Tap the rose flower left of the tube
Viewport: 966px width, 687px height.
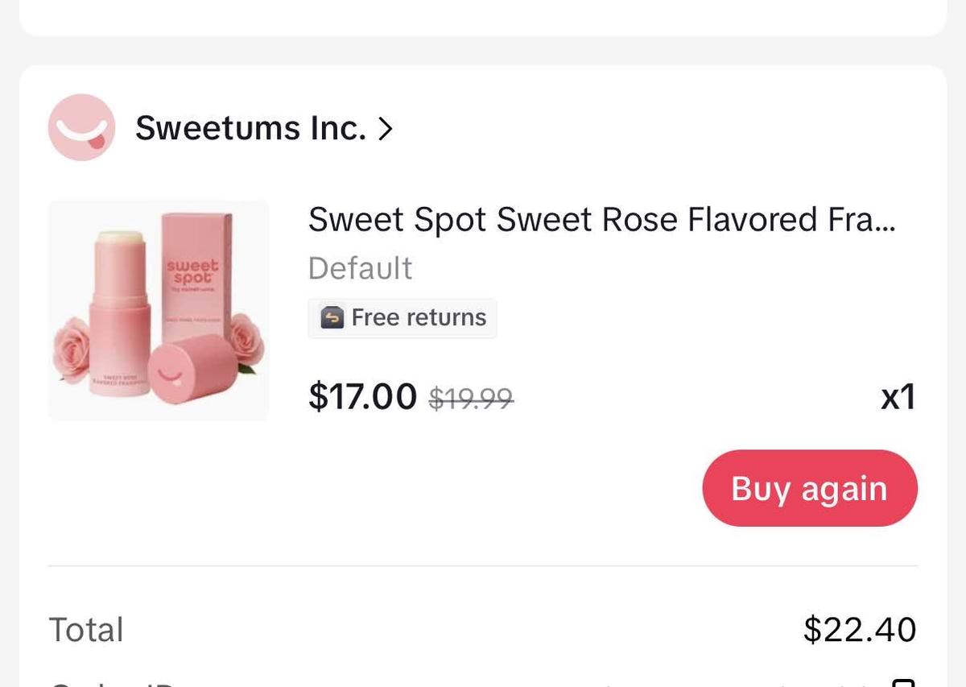coord(72,346)
